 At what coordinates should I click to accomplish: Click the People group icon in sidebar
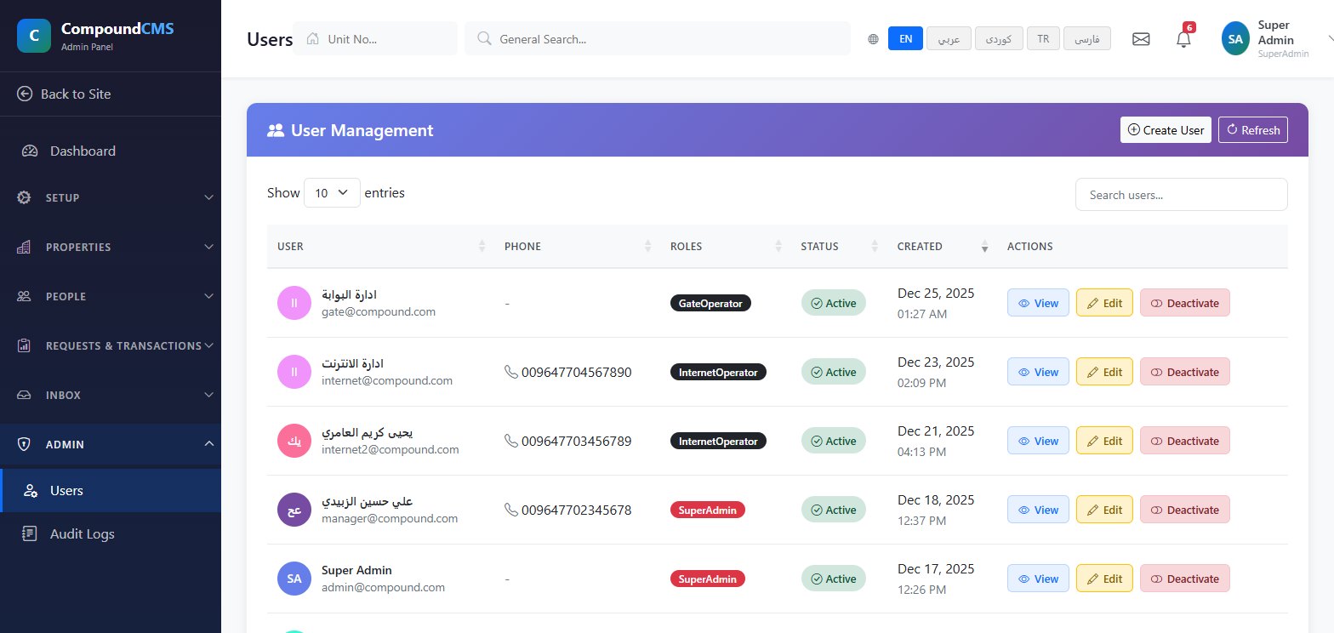(x=25, y=296)
